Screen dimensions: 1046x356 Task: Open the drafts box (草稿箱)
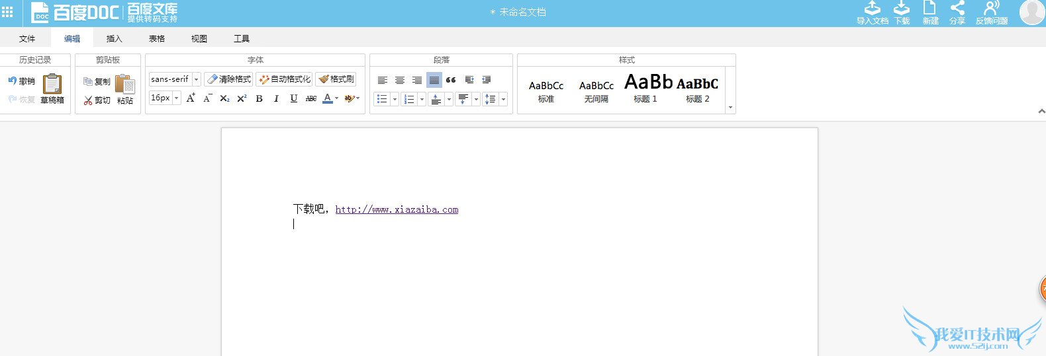[52, 85]
